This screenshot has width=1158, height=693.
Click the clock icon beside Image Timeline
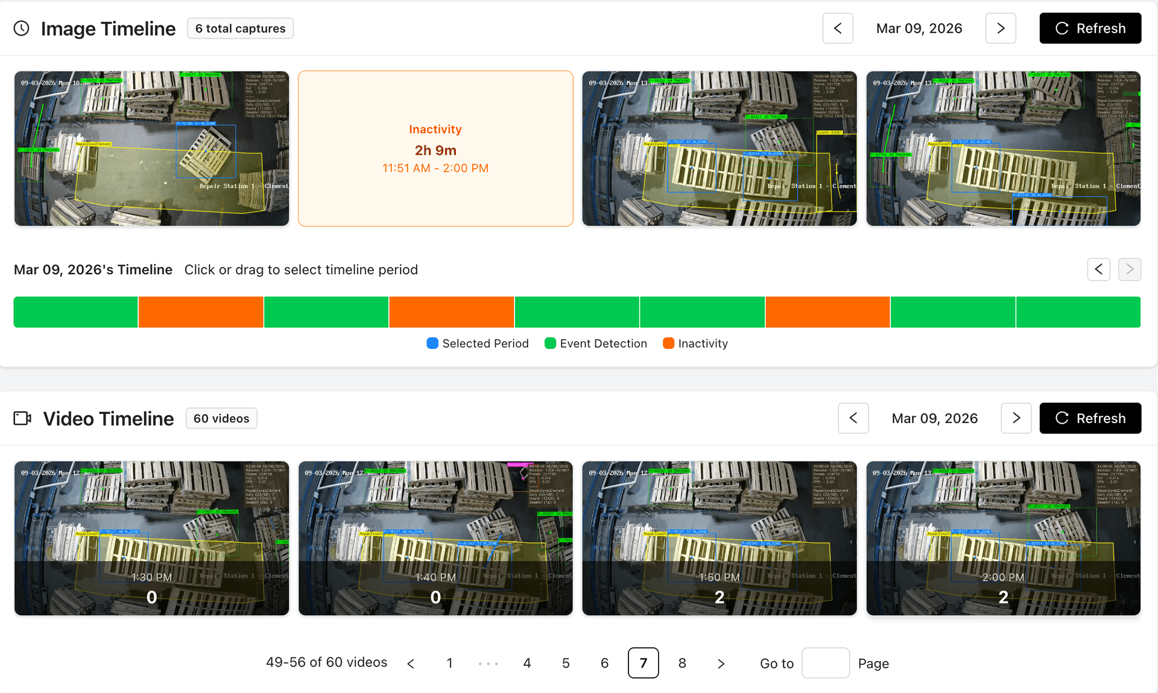pyautogui.click(x=22, y=28)
